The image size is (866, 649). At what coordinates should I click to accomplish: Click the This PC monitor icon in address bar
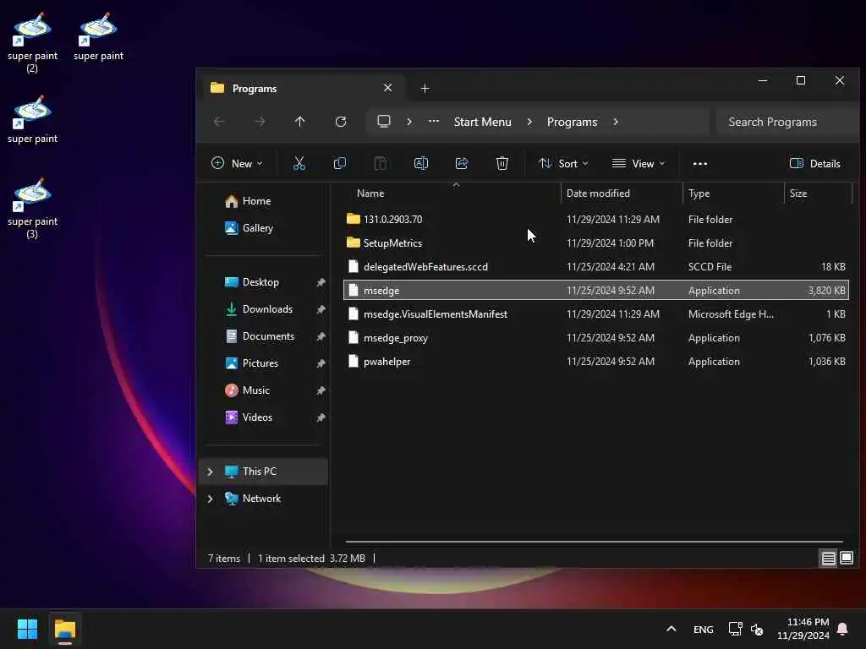click(384, 122)
